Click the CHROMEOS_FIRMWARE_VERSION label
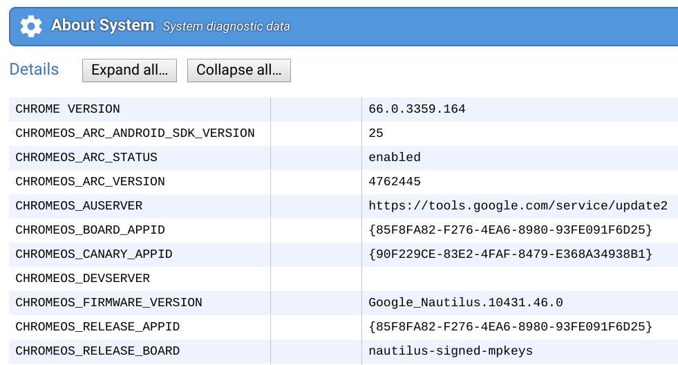The width and height of the screenshot is (678, 365). pyautogui.click(x=109, y=303)
